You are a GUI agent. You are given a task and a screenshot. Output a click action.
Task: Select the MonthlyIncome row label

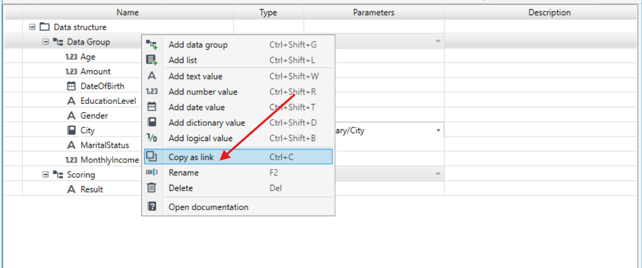(110, 160)
